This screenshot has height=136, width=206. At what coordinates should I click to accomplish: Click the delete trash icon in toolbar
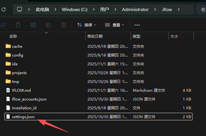64,24
